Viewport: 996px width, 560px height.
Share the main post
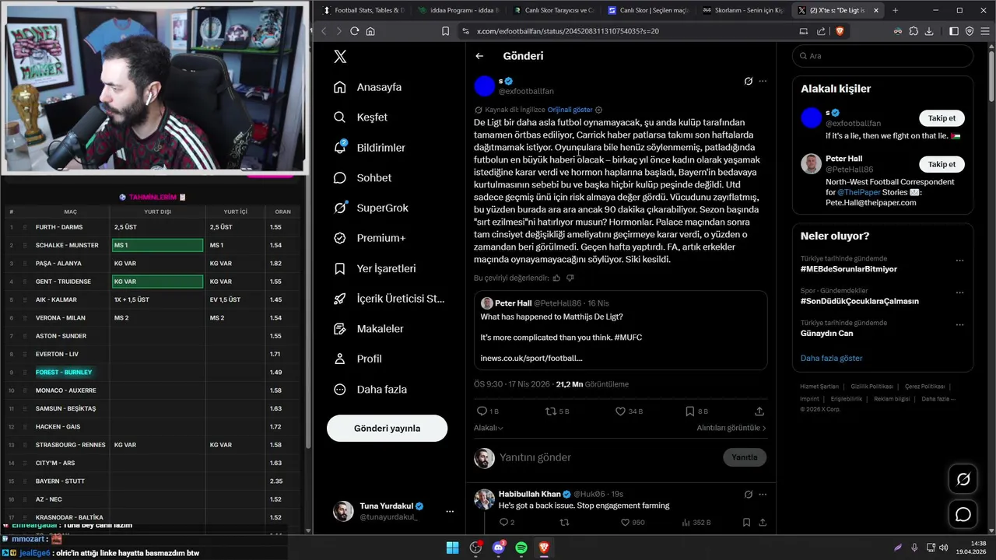pos(759,411)
